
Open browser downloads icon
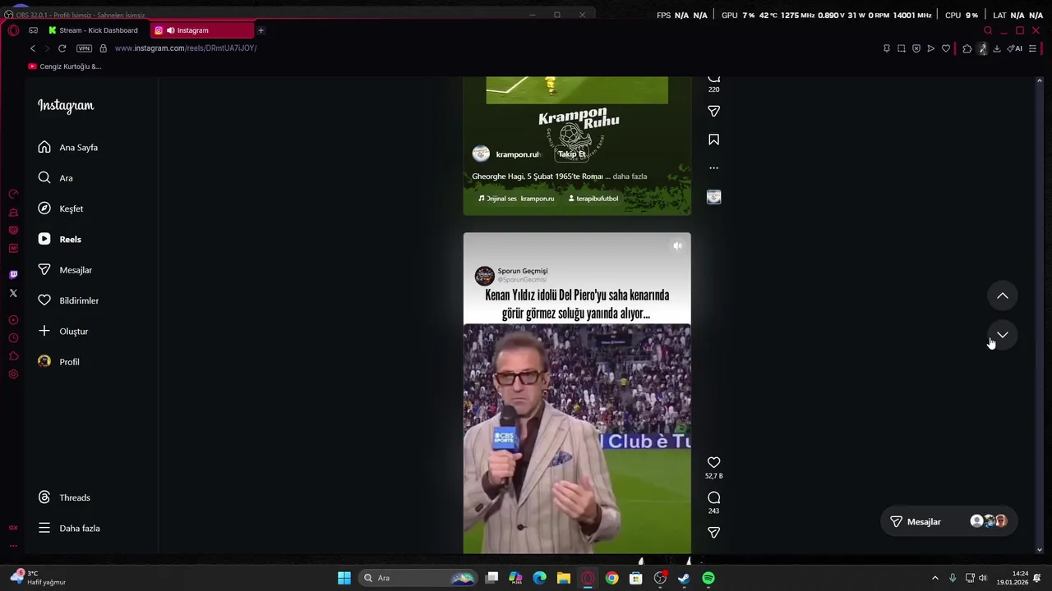(997, 48)
